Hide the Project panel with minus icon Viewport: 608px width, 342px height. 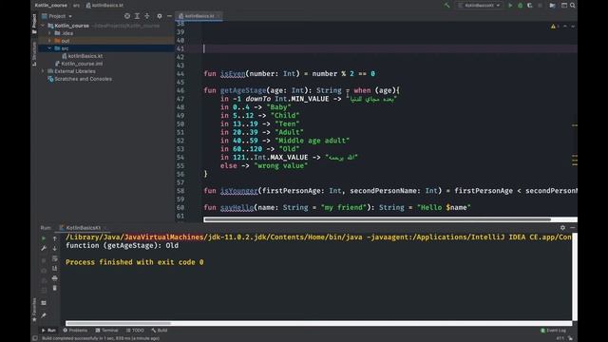click(x=169, y=16)
